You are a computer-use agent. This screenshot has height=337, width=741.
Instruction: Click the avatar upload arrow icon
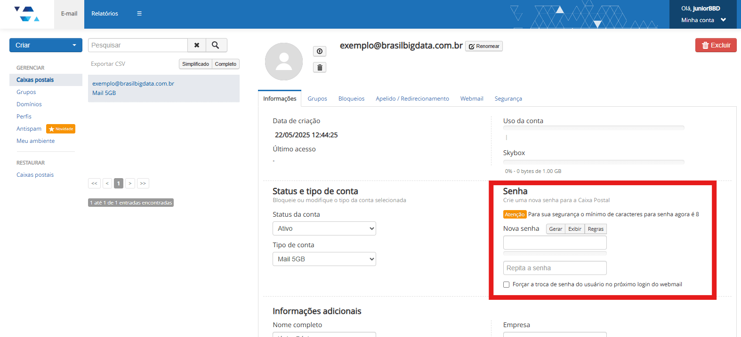(x=320, y=51)
